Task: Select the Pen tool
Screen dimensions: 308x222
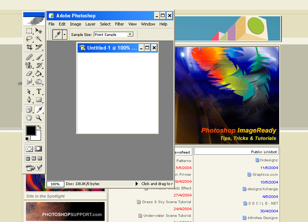Action: [x=29, y=100]
